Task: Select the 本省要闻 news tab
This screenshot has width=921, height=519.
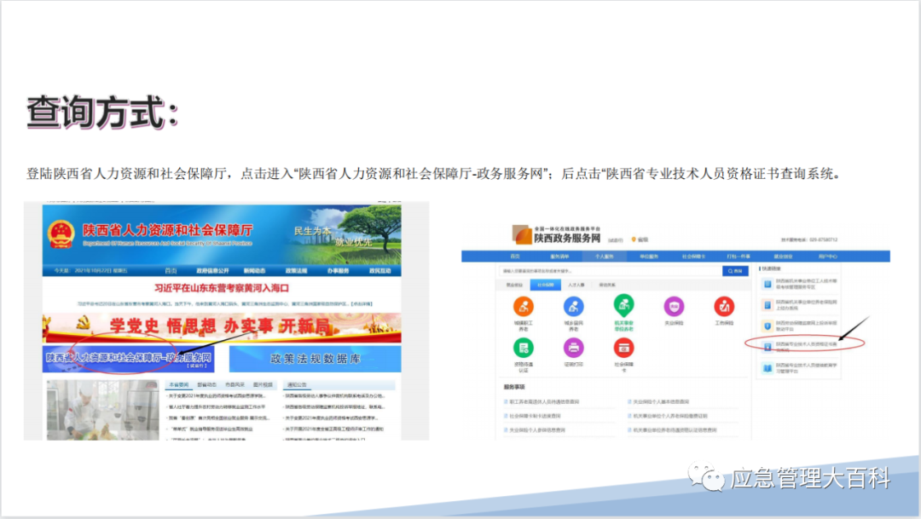Action: (x=178, y=385)
